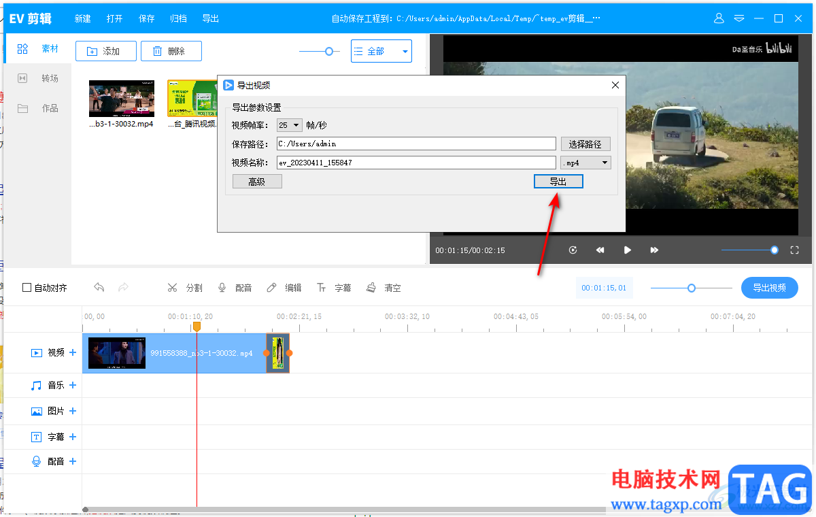Viewport: 816px width, 517px height.
Task: Click the 视频 track icon
Action: (37, 352)
